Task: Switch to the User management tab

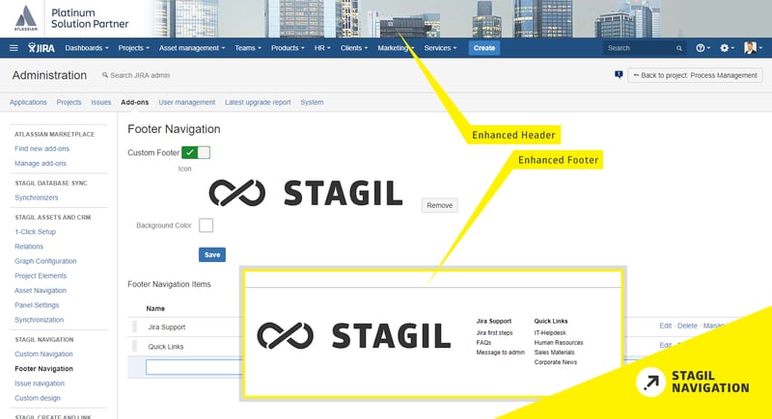Action: pyautogui.click(x=186, y=102)
